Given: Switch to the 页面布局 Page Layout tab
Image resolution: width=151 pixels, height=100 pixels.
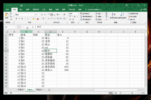Looking at the screenshot, I should pyautogui.click(x=36, y=10).
